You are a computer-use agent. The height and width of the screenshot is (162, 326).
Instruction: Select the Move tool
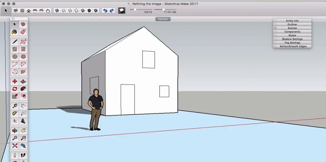click(x=15, y=81)
